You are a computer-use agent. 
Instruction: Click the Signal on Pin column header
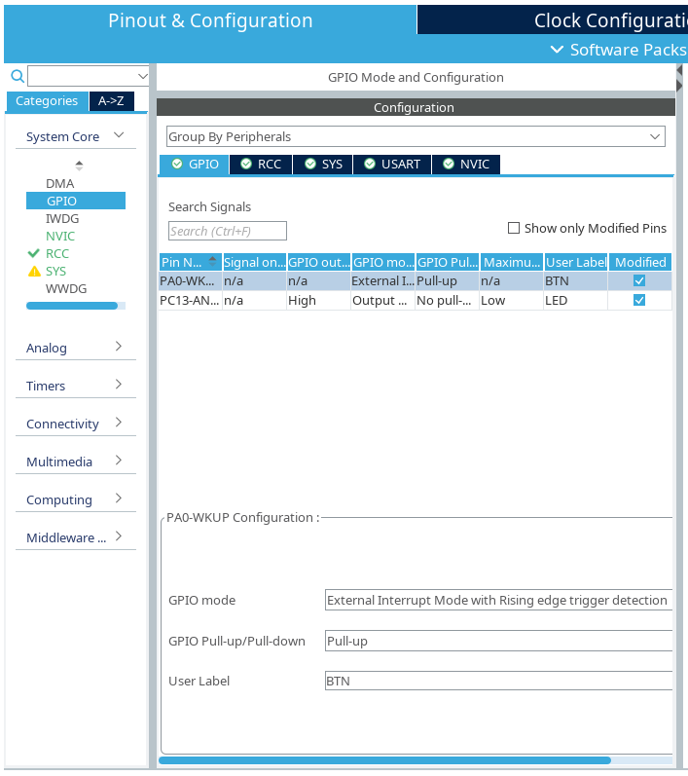pyautogui.click(x=255, y=262)
